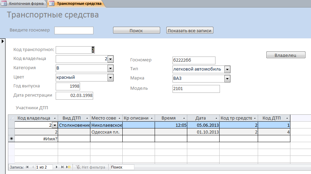This screenshot has height=174, width=311.
Task: Open Дата column filter arrow
Action: 216,118
